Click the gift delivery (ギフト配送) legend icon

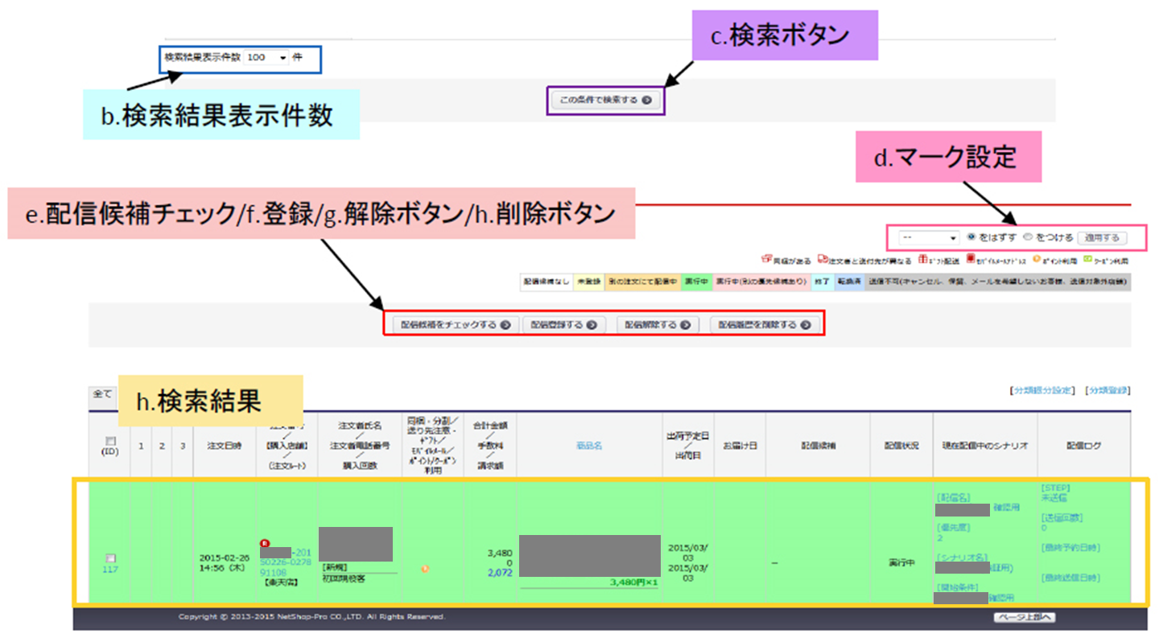point(922,260)
